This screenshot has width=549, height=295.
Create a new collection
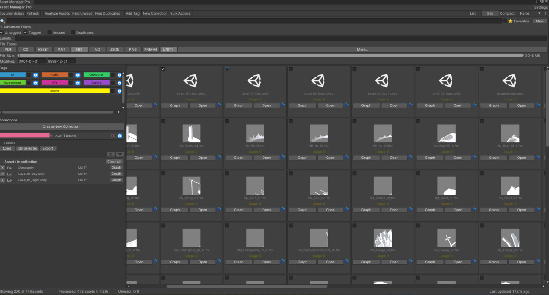(x=61, y=126)
